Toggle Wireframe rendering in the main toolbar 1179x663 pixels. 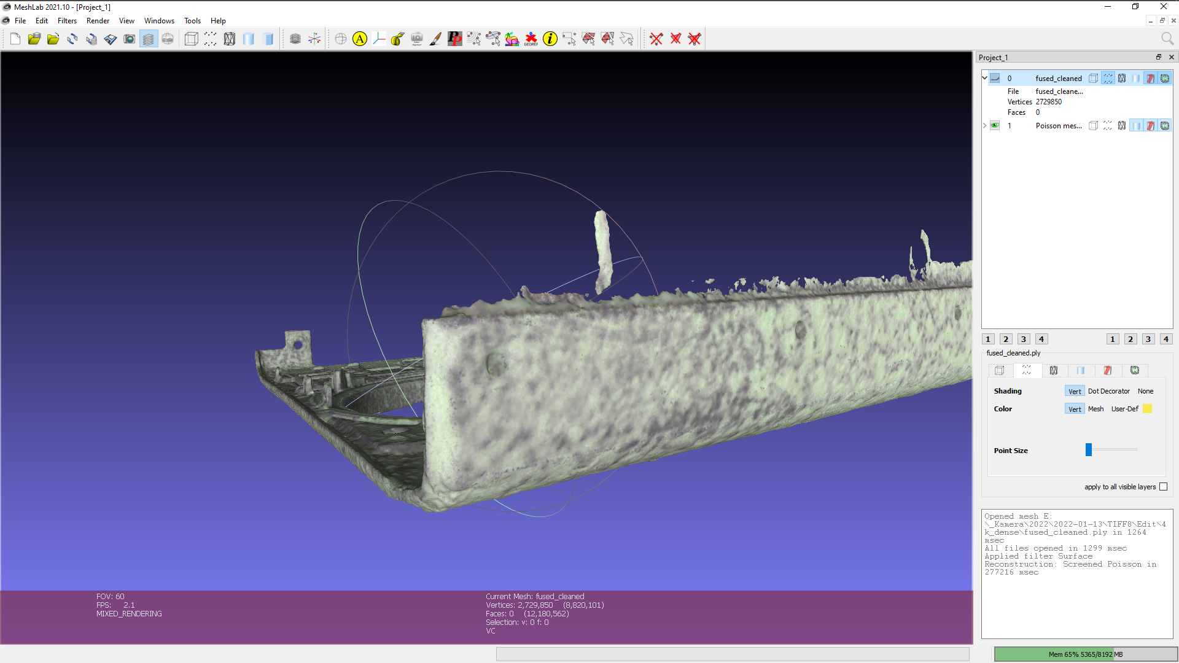click(x=229, y=39)
